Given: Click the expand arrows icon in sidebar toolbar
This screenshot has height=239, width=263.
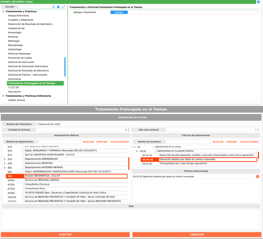Looking at the screenshot, I should pos(64,7).
